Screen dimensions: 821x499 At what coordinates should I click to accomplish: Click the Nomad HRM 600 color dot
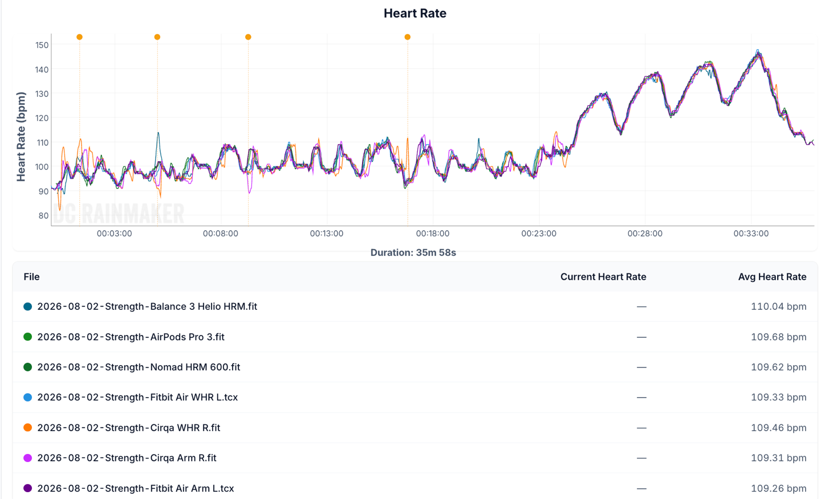coord(27,367)
